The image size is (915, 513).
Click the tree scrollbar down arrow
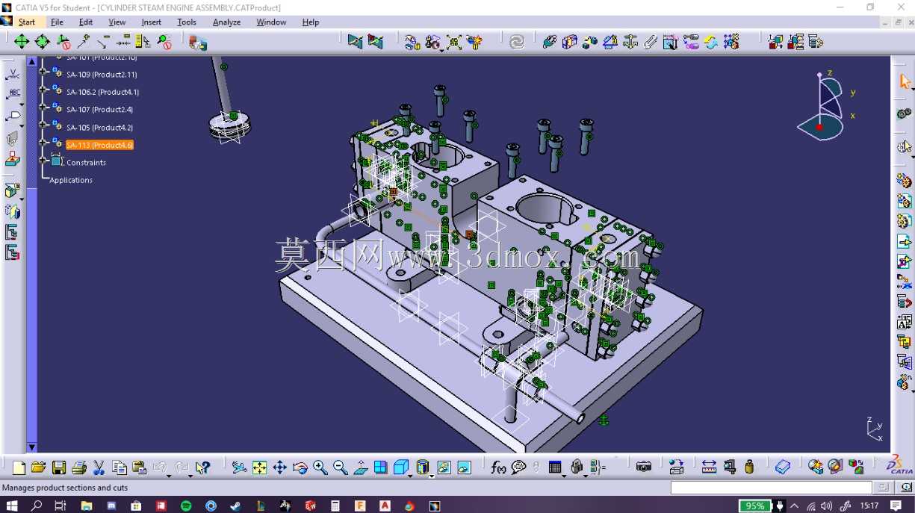coord(32,447)
